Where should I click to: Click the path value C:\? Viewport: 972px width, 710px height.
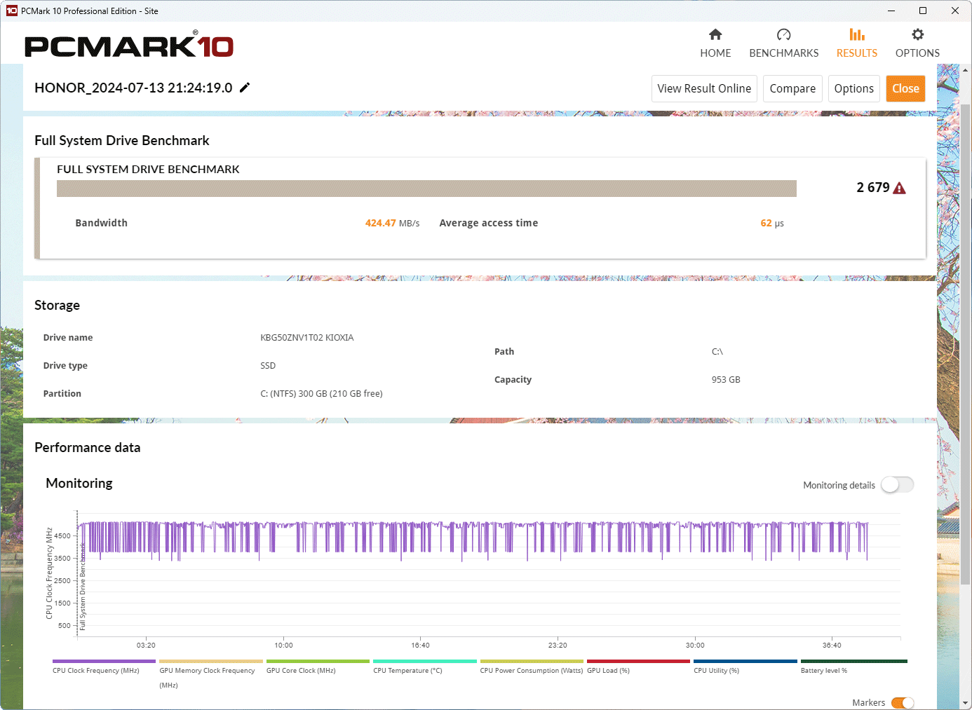(x=717, y=352)
